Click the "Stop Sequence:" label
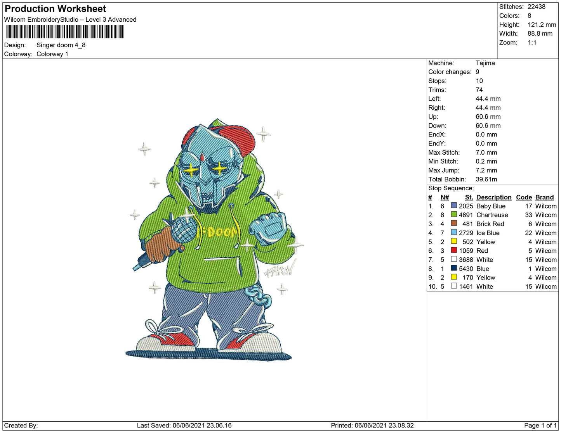 click(x=451, y=188)
